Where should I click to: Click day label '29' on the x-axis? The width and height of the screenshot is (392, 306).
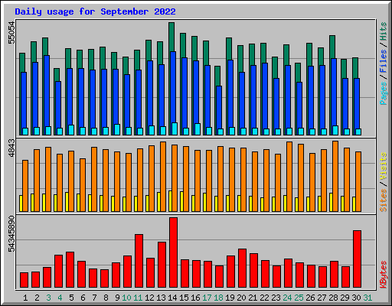[x=345, y=298]
